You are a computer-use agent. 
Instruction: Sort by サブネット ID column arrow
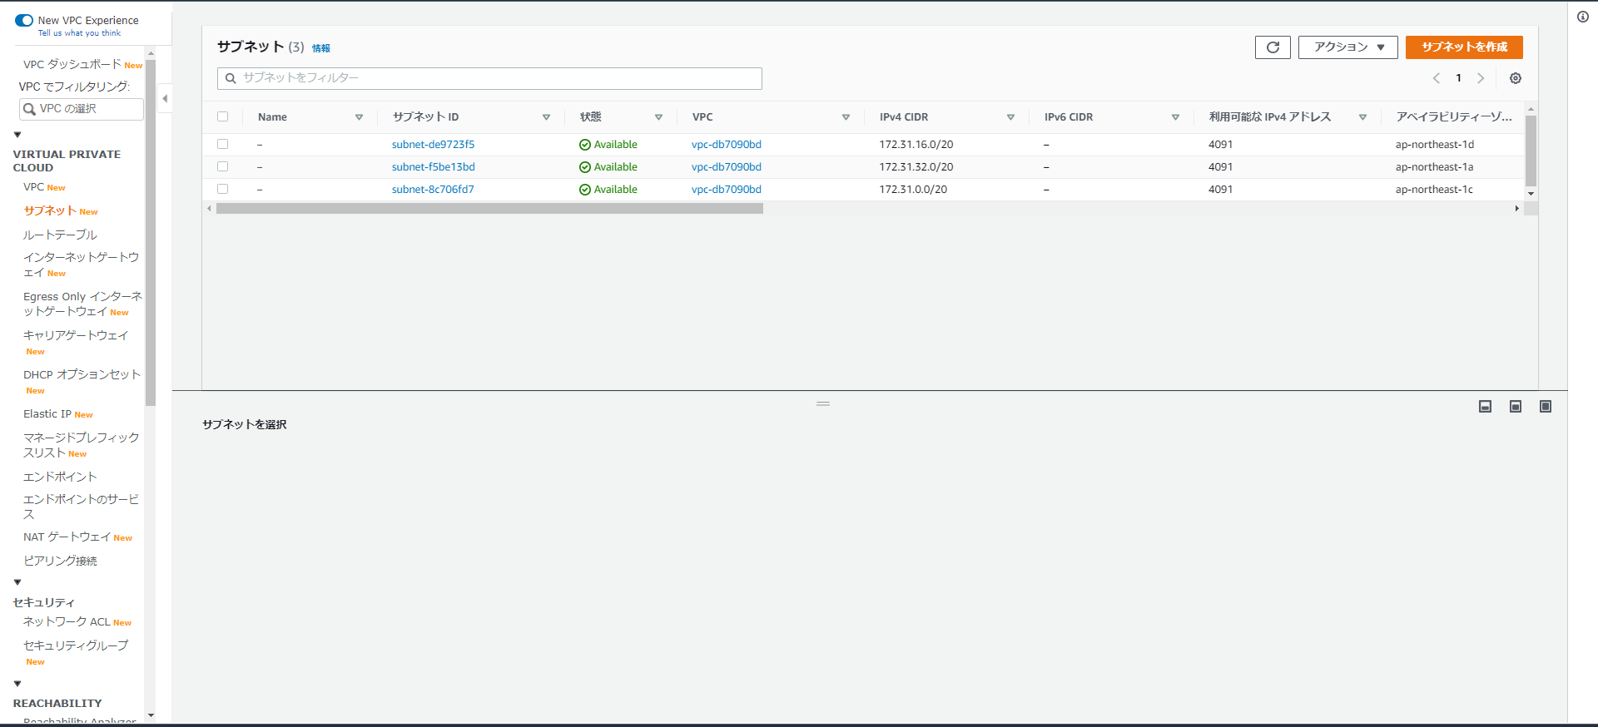tap(546, 117)
